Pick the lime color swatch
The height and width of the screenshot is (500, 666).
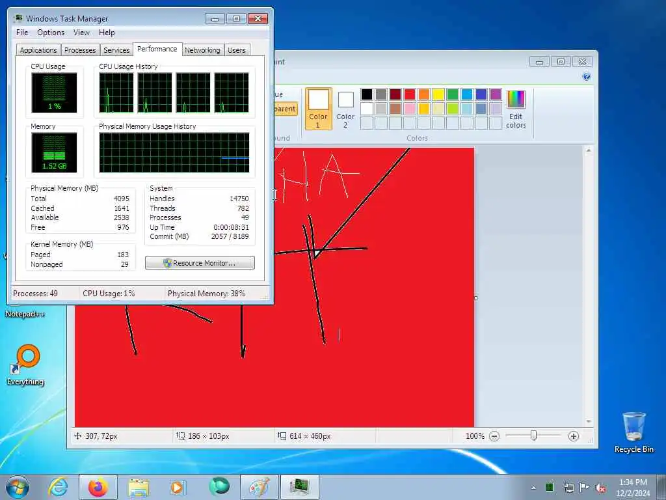tap(453, 109)
